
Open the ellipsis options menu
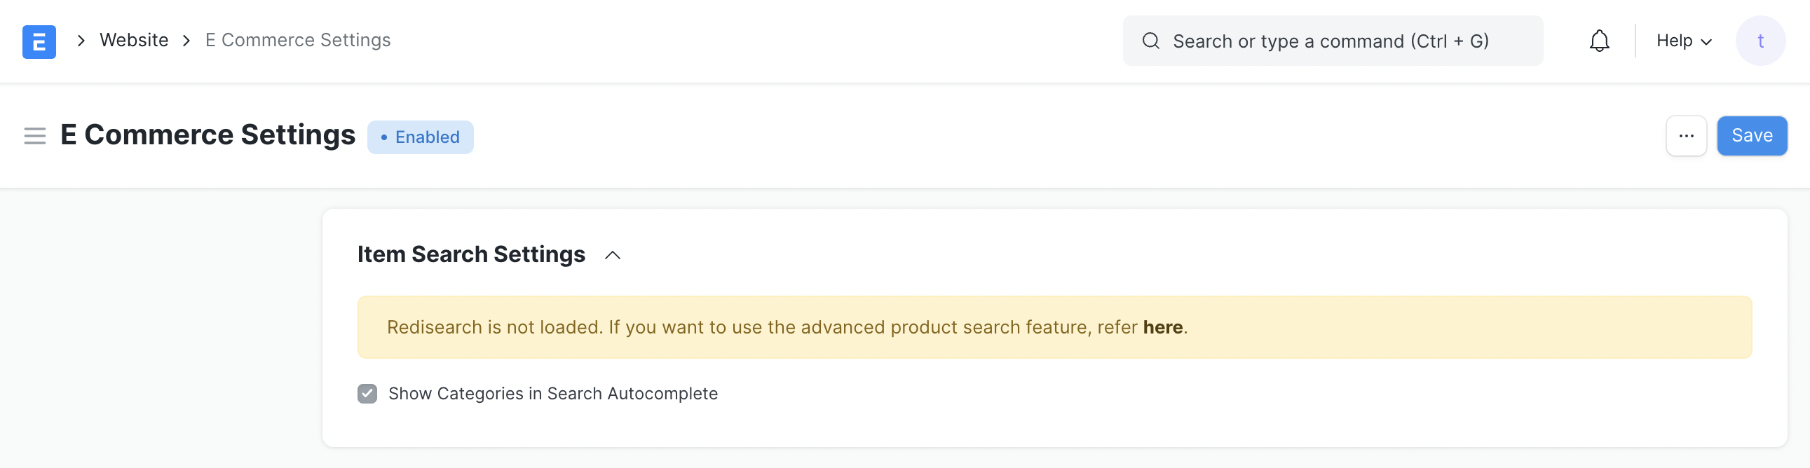(x=1687, y=135)
